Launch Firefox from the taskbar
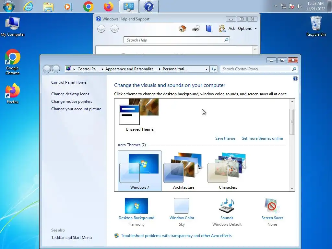The height and width of the screenshot is (249, 332). click(108, 6)
